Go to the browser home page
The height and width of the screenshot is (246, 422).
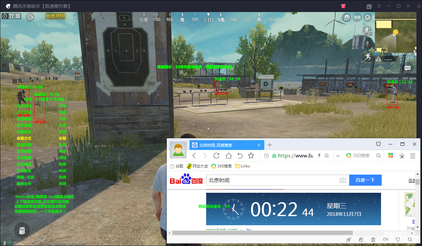coord(229,156)
